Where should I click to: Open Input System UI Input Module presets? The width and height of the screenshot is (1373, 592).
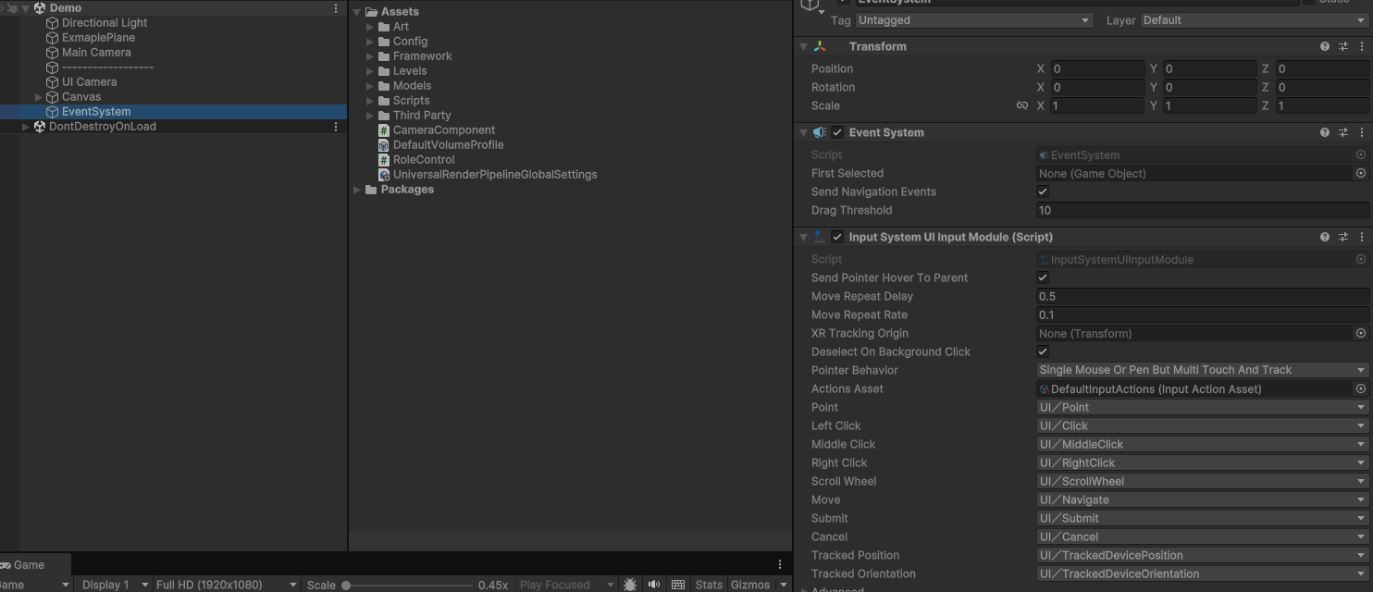pos(1343,237)
